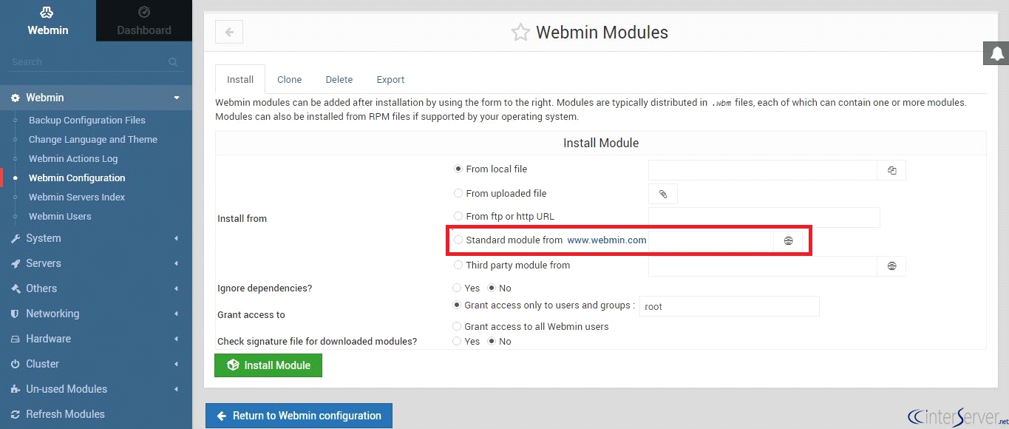This screenshot has width=1009, height=429.
Task: Click Return to Webmin configuration button
Action: point(299,416)
